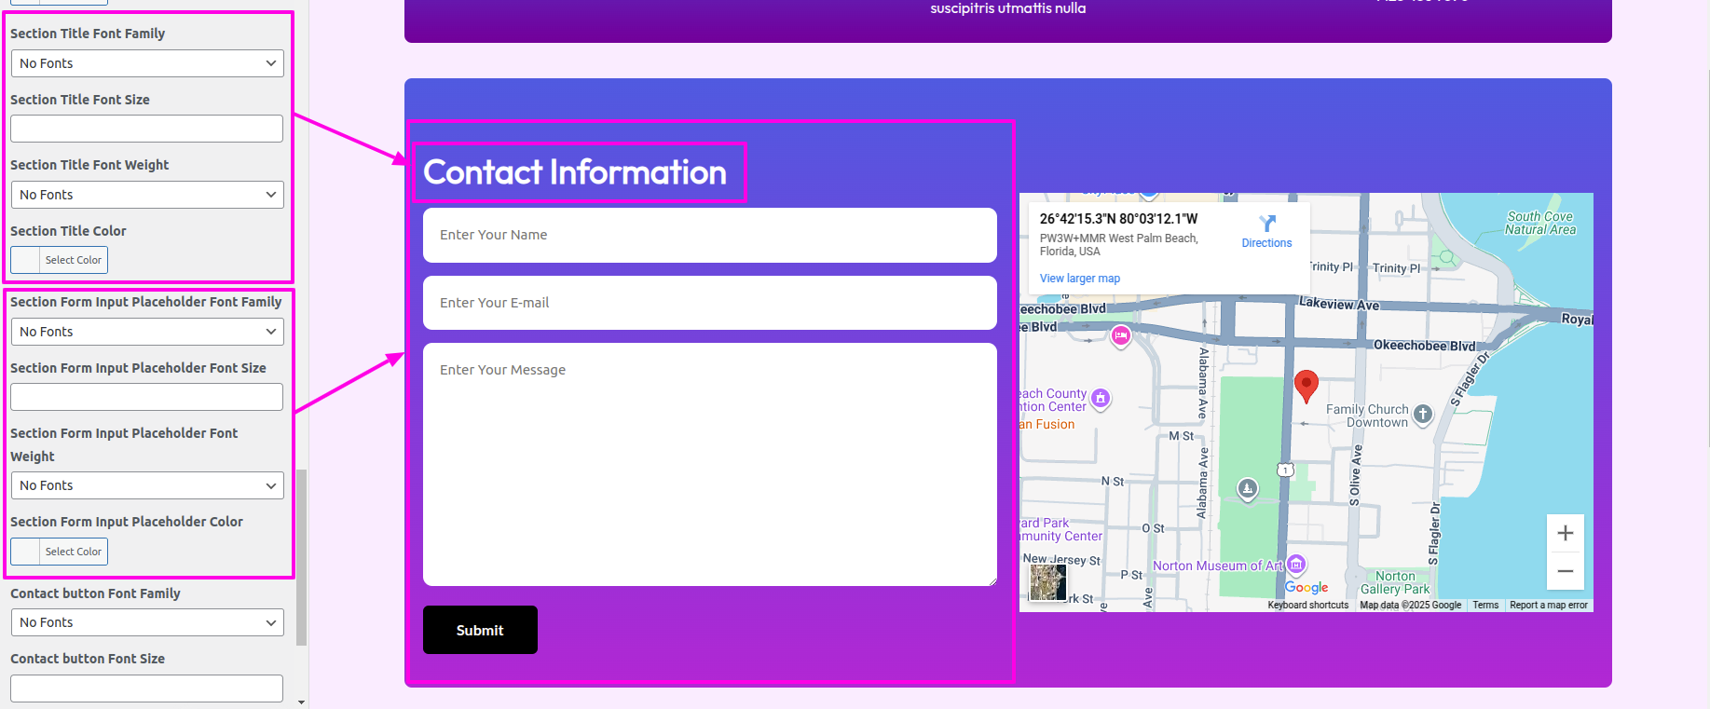Screen dimensions: 1710x709
Task: Expand Placeholder Font Weight dropdown
Action: 146,485
